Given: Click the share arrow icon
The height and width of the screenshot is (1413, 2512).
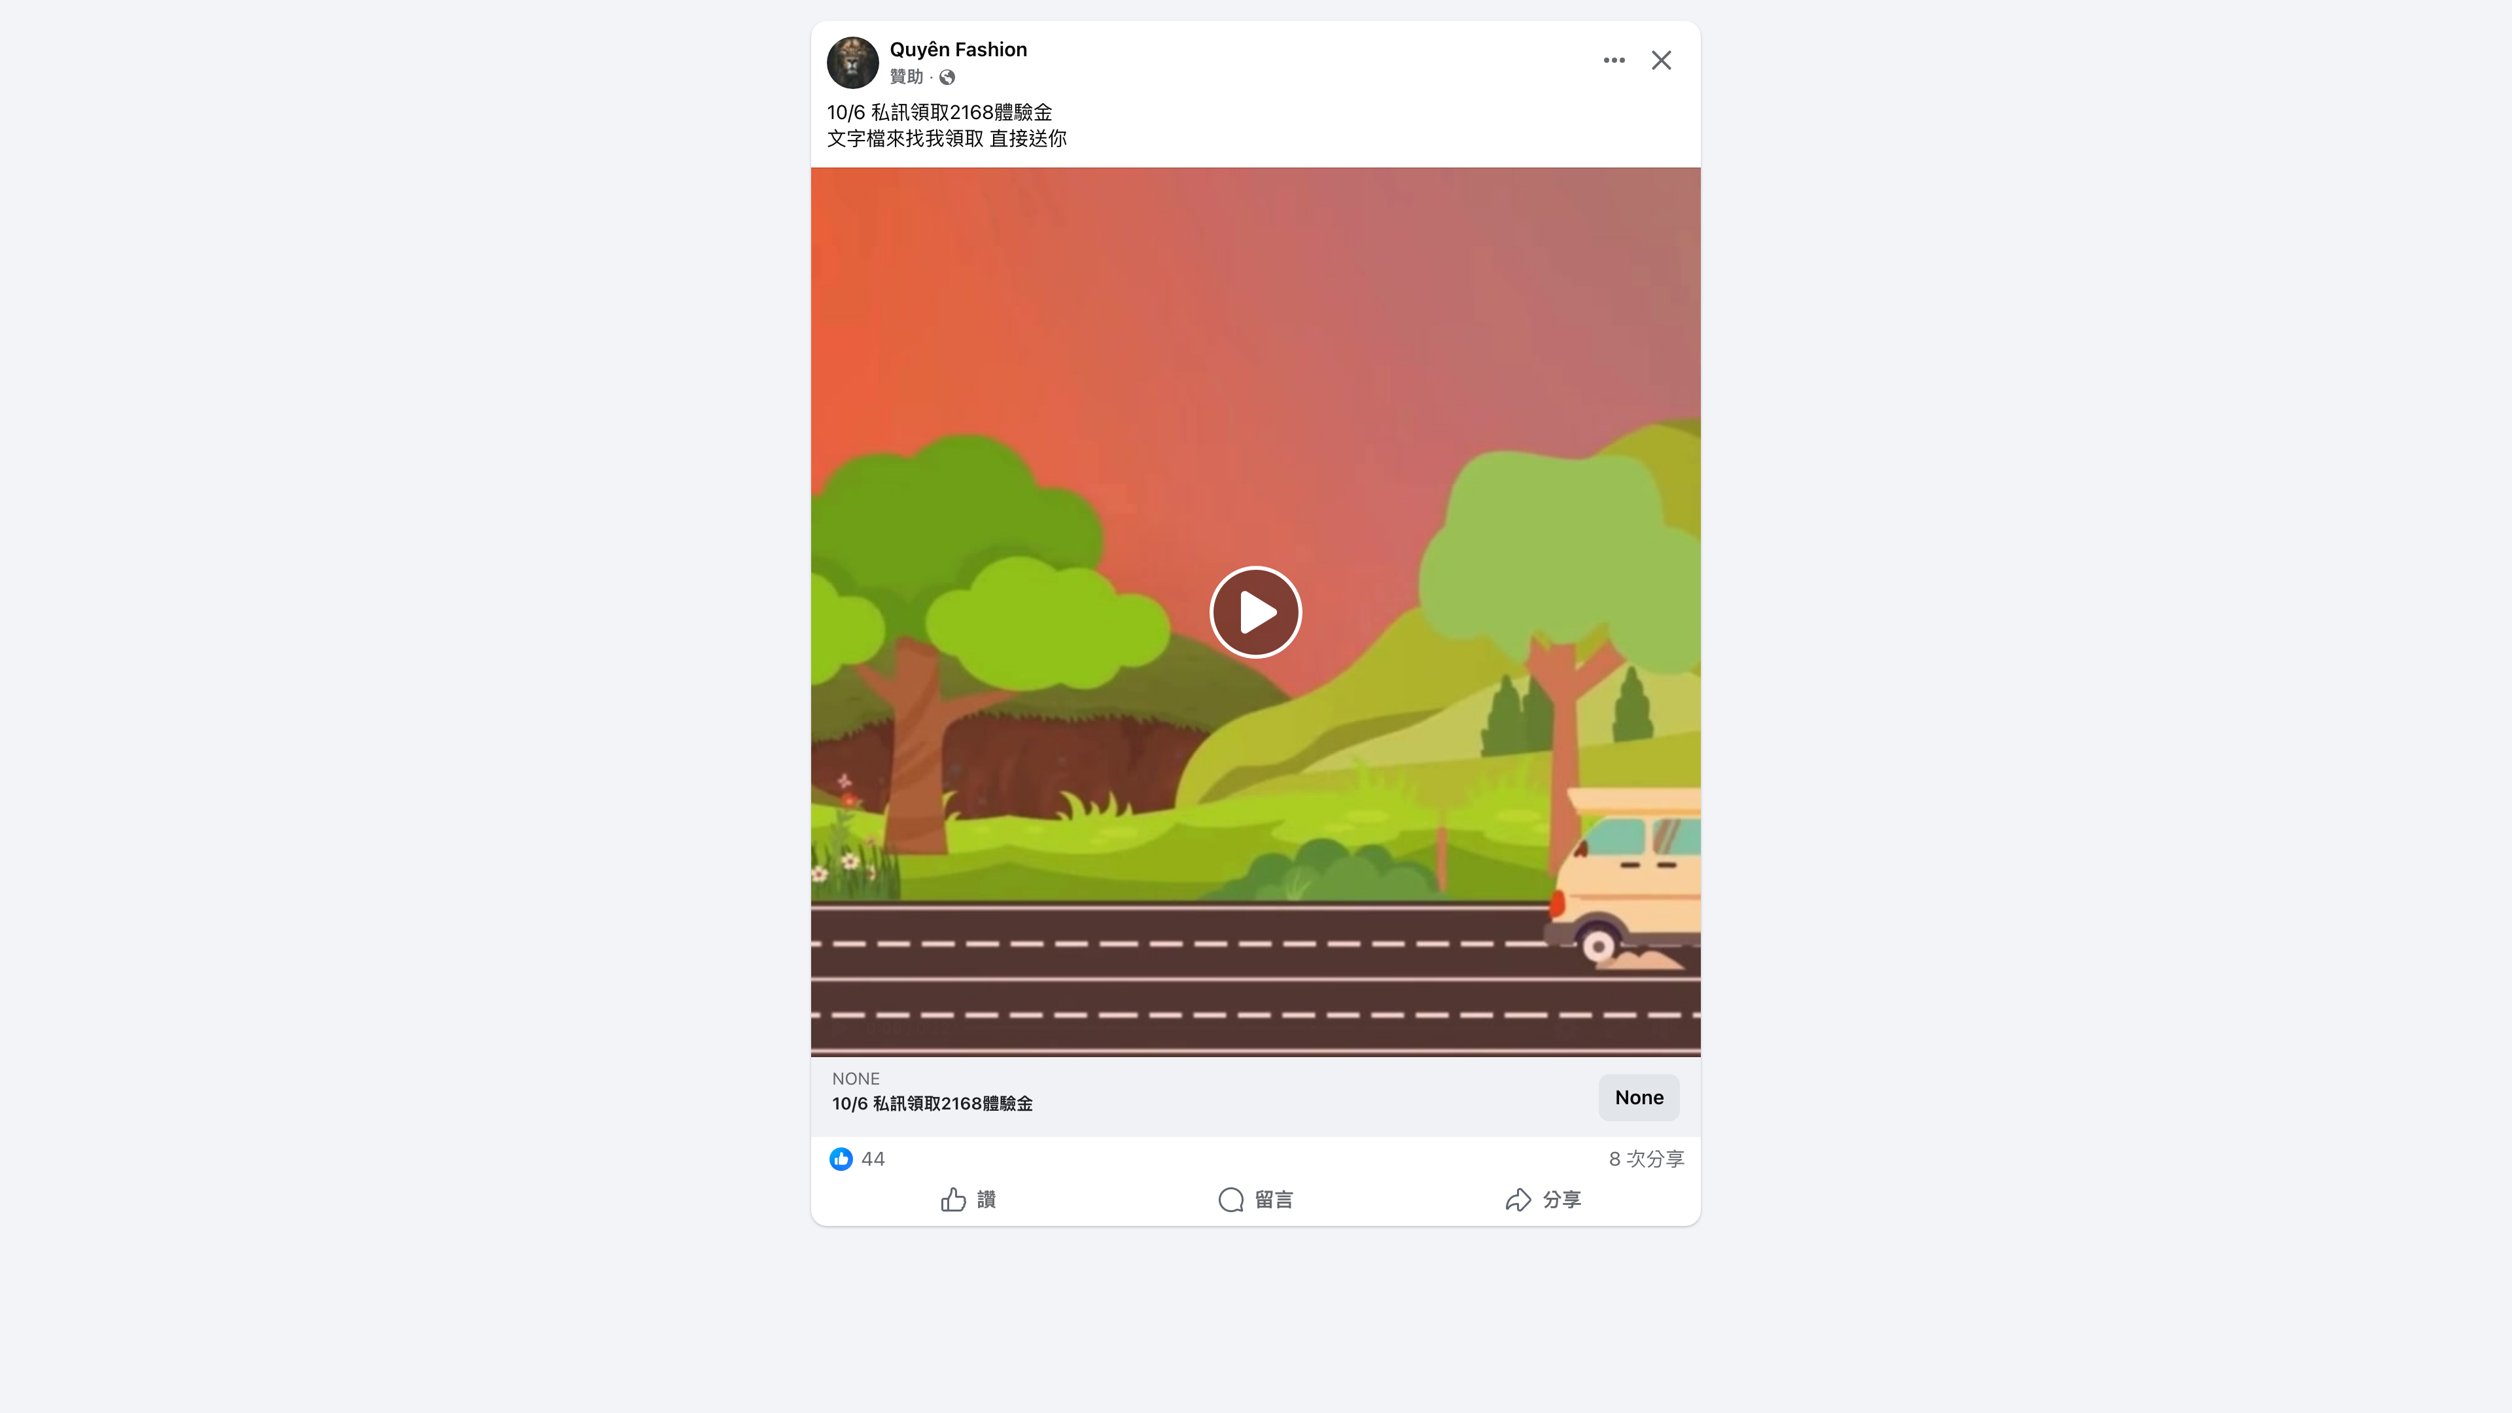Looking at the screenshot, I should [x=1518, y=1200].
